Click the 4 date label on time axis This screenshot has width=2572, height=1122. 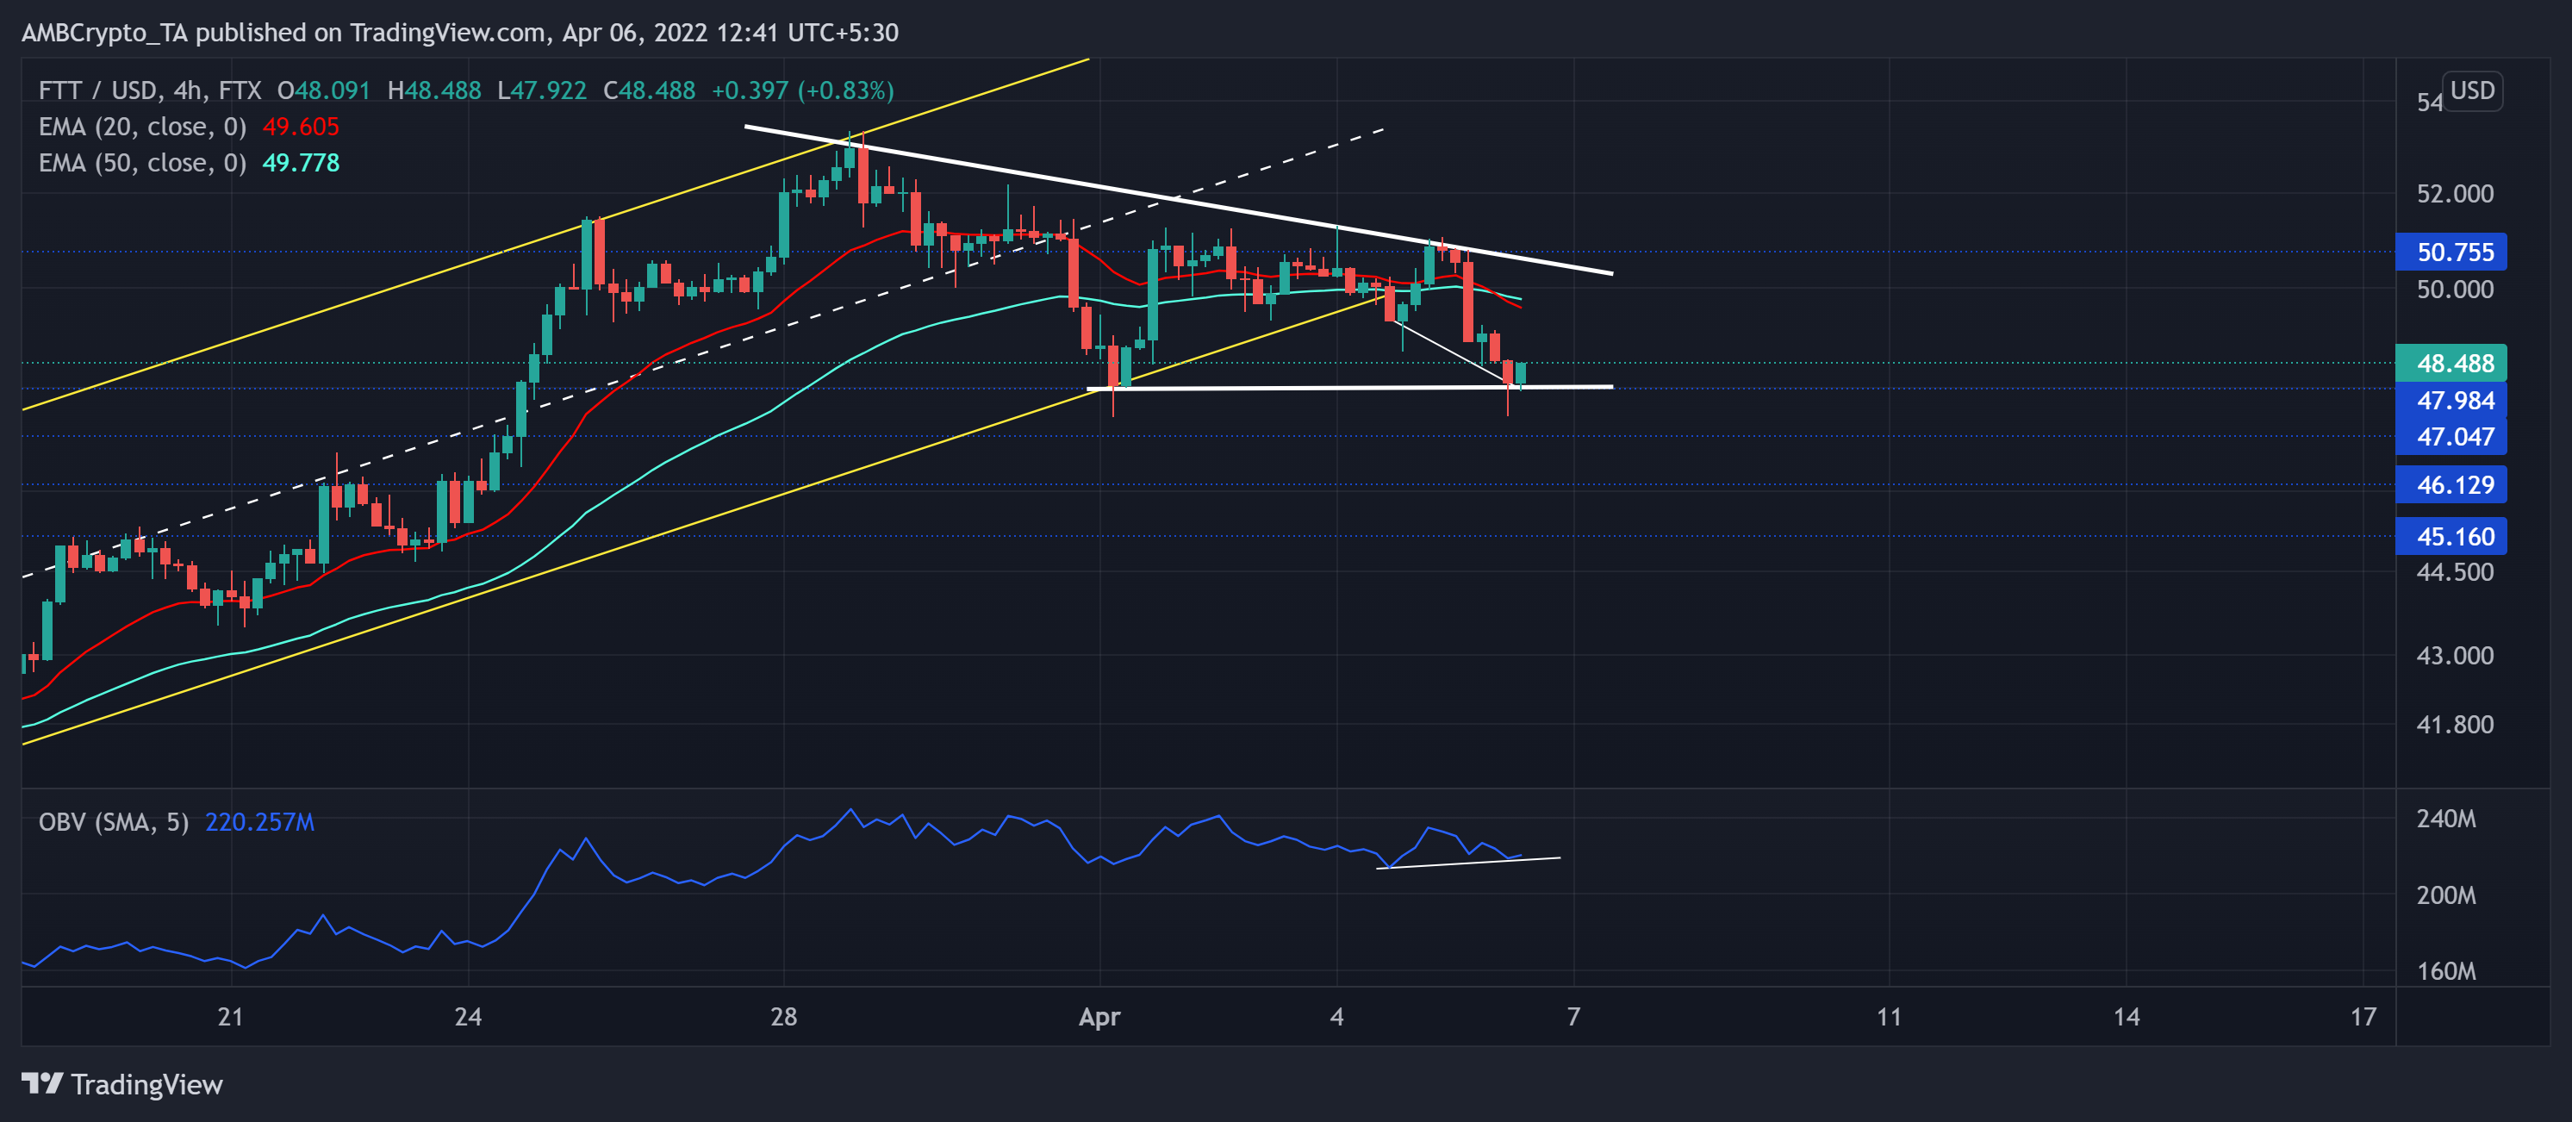tap(1337, 1017)
